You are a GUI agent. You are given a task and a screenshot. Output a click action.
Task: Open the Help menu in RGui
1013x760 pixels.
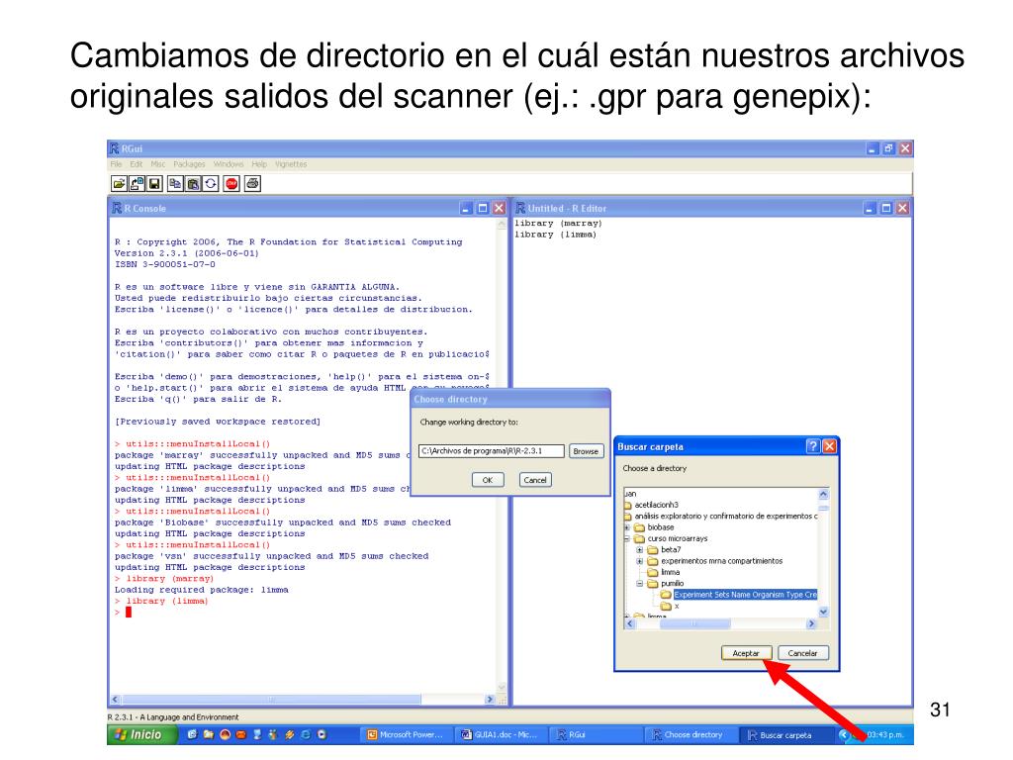pyautogui.click(x=259, y=165)
